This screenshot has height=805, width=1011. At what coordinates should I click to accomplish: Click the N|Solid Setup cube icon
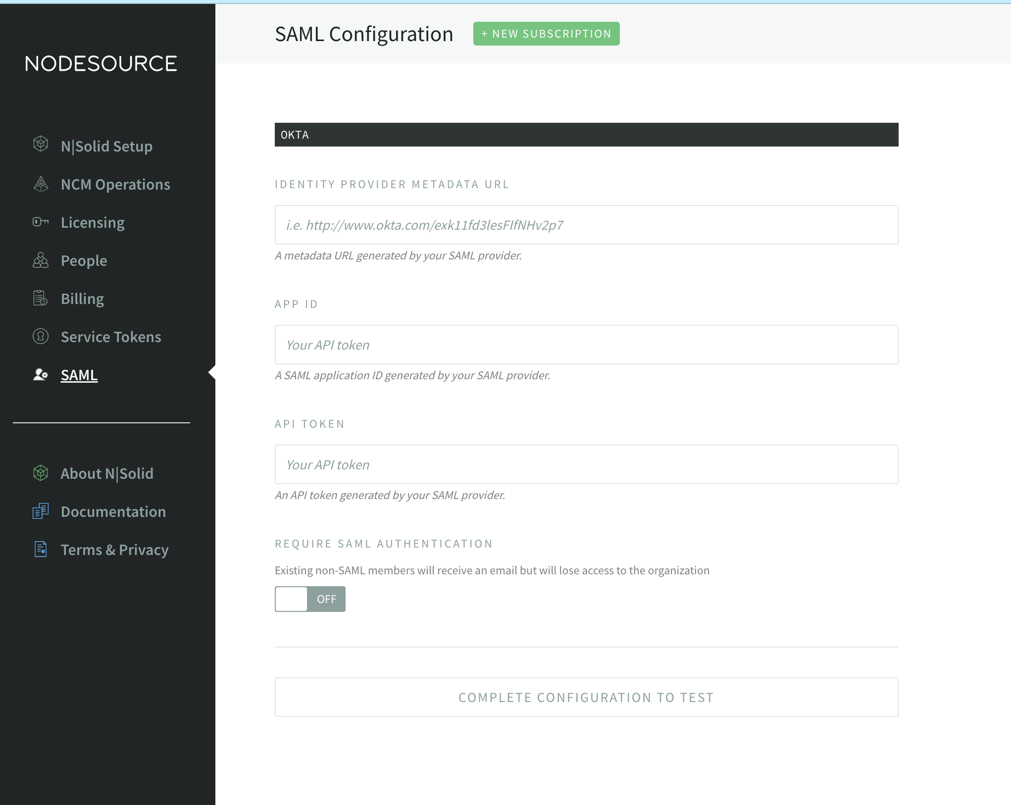point(41,144)
